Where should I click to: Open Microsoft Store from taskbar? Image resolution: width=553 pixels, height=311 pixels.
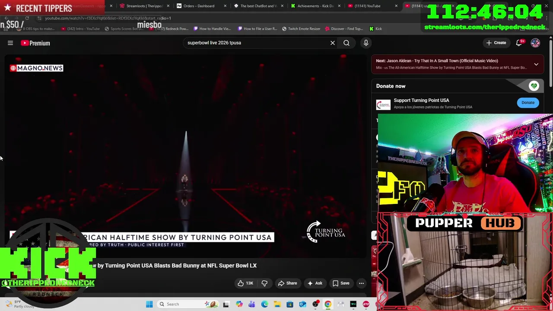(290, 304)
